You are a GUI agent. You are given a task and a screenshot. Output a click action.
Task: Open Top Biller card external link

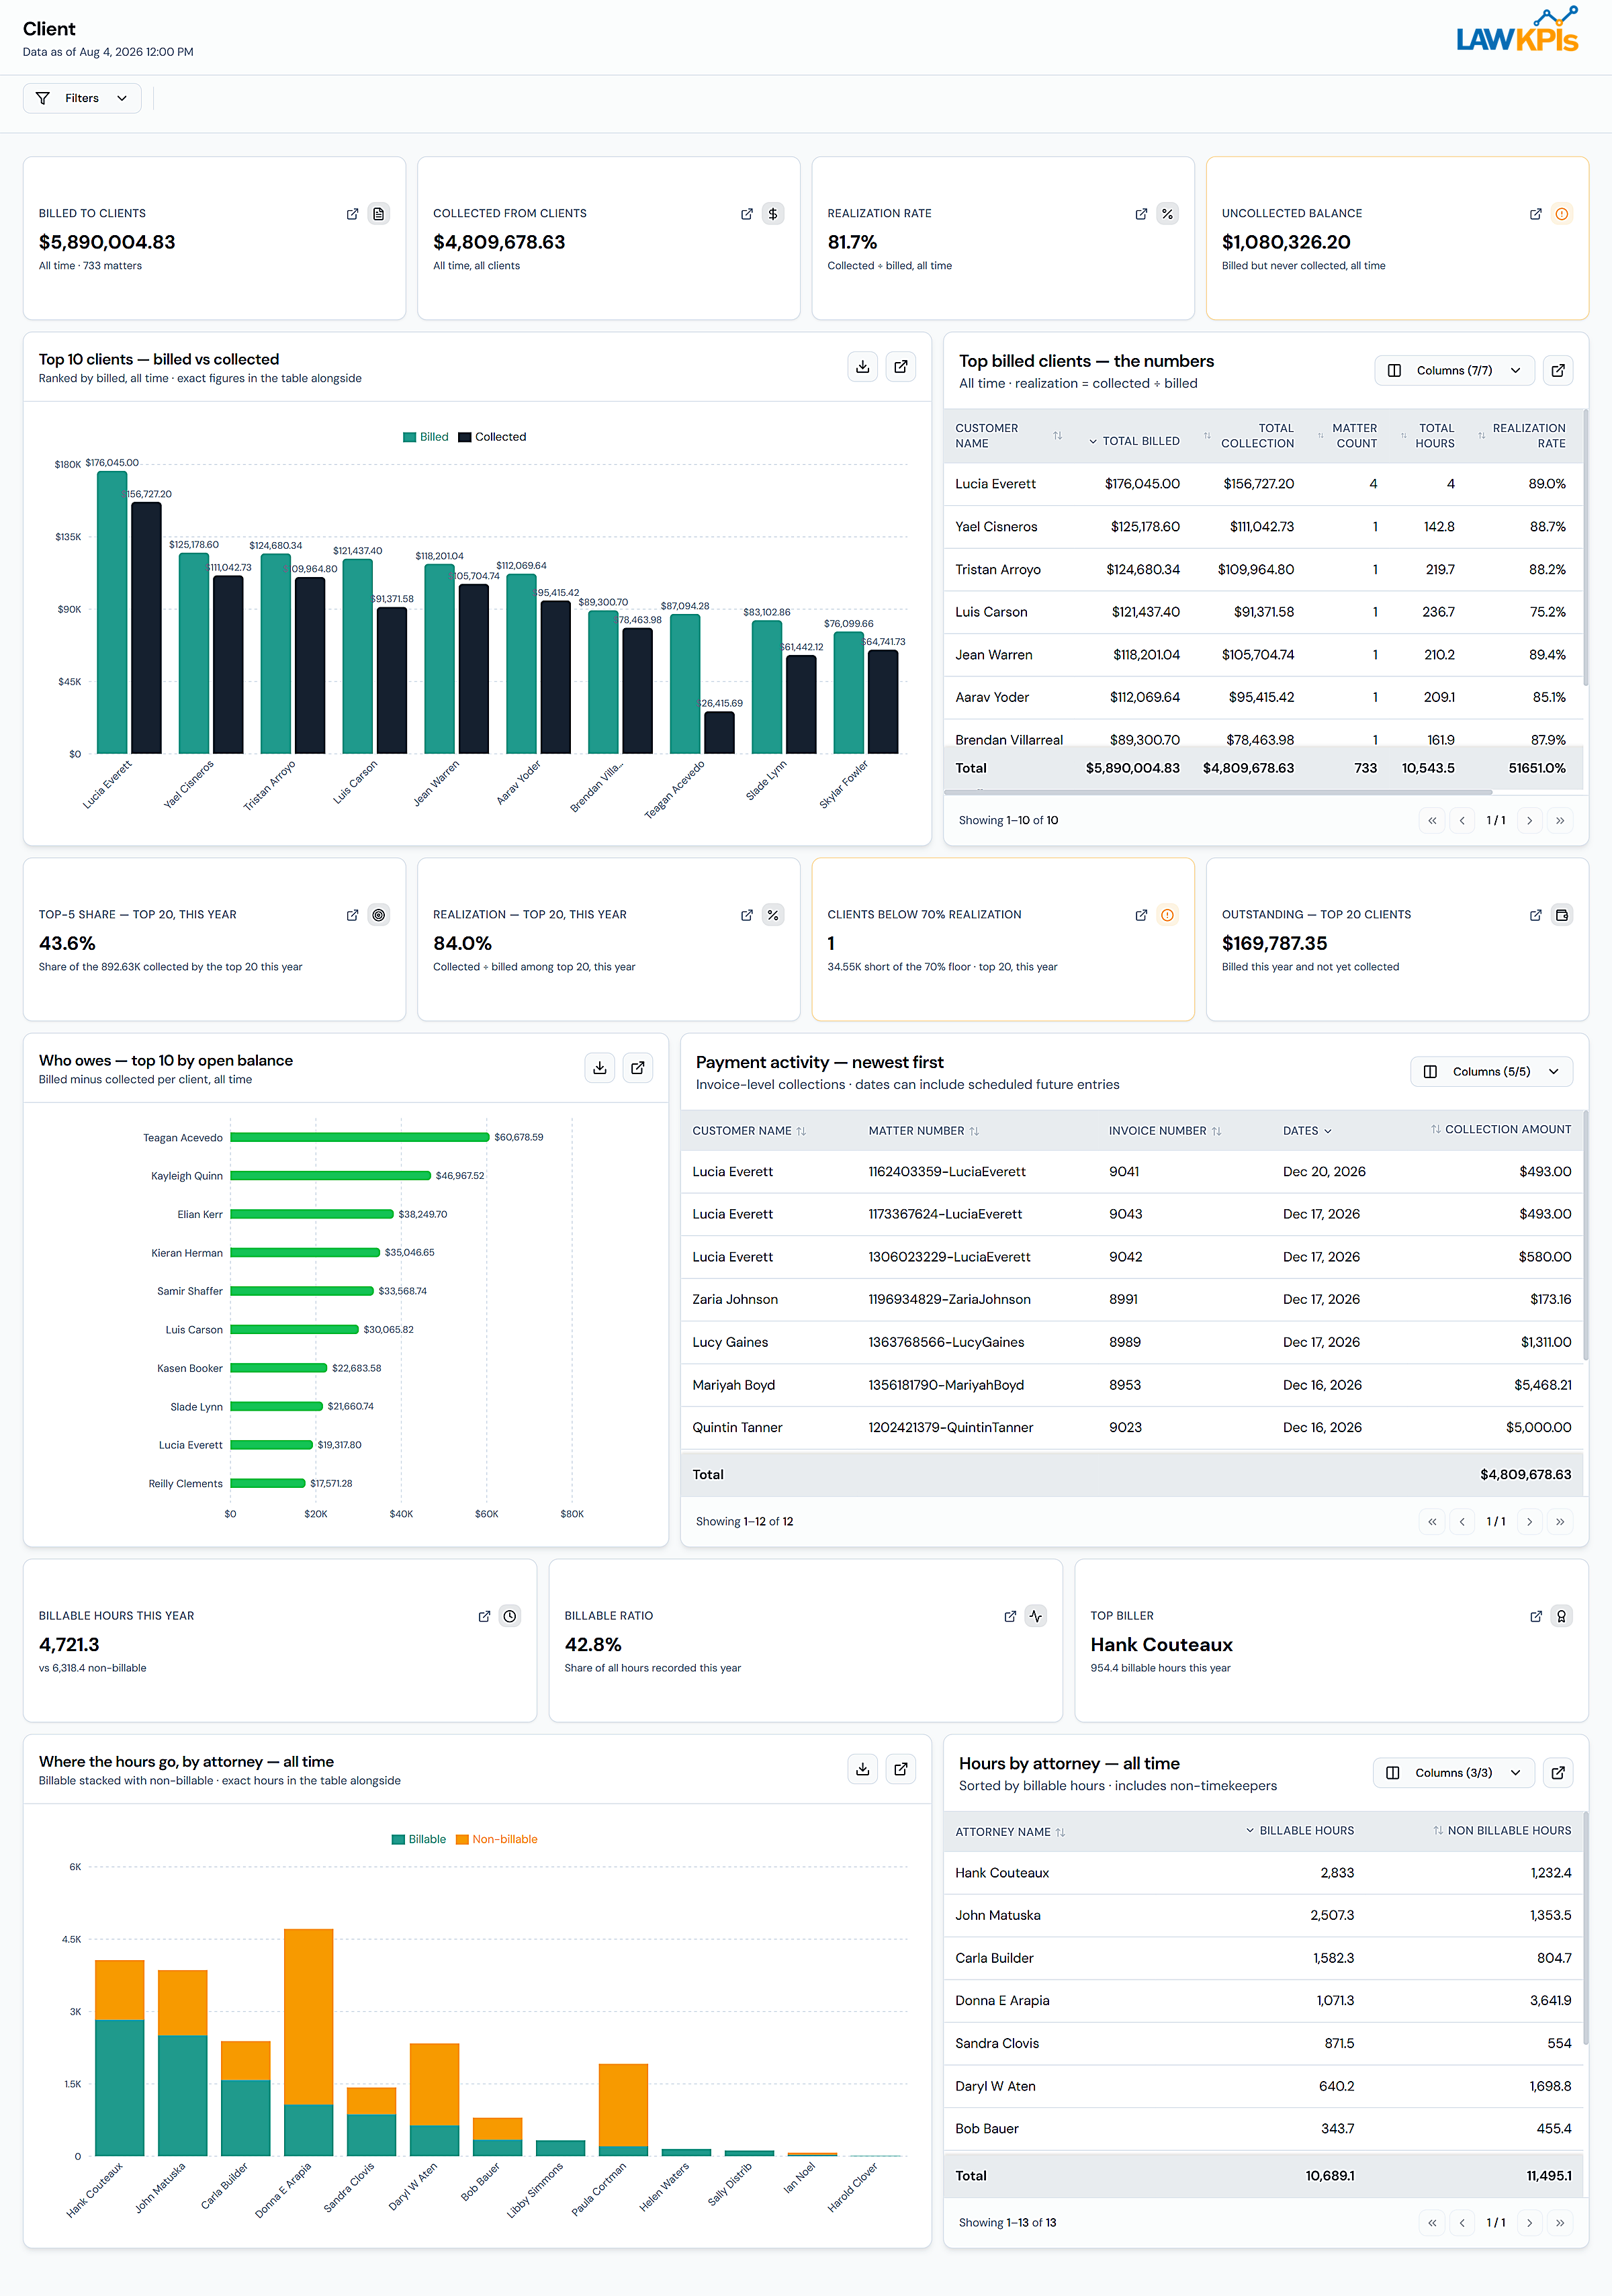coord(1536,1616)
